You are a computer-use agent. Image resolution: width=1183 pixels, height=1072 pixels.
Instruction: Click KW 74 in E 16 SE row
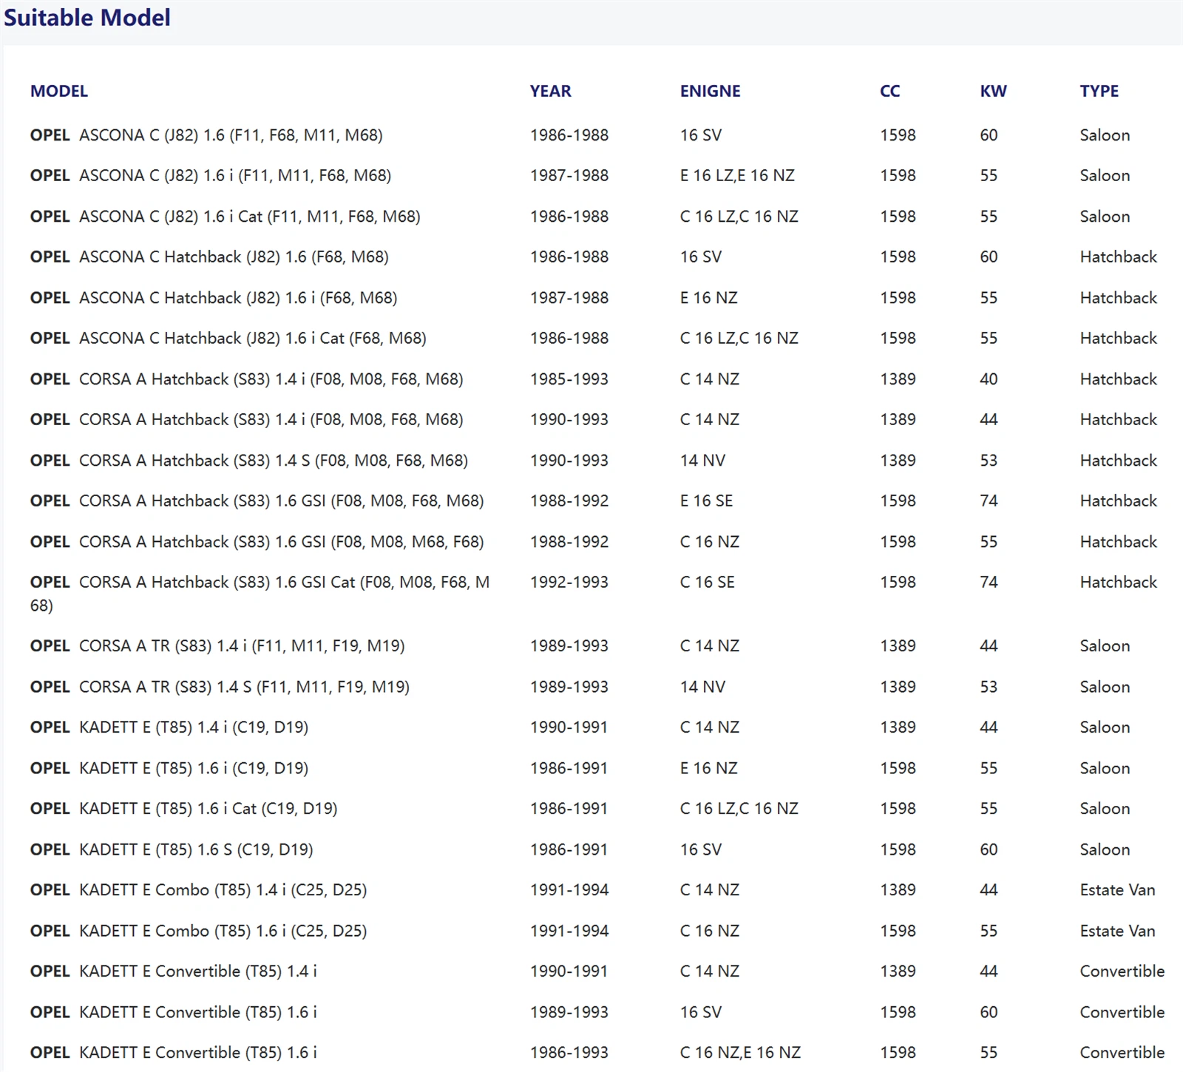tap(989, 501)
